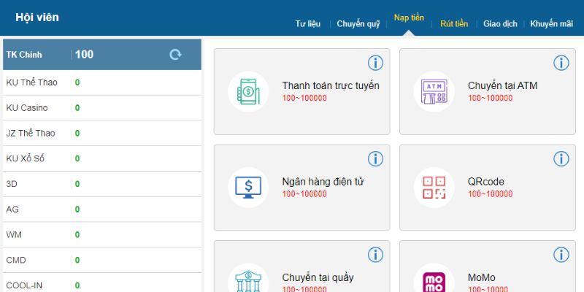
Task: Click the Ngân hàng điện tử monitor icon
Action: point(248,188)
